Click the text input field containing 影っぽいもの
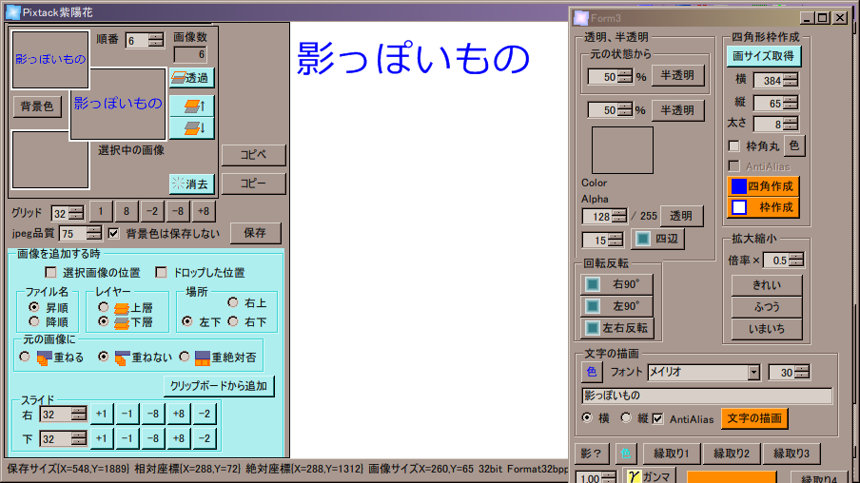The width and height of the screenshot is (860, 483). pos(707,396)
